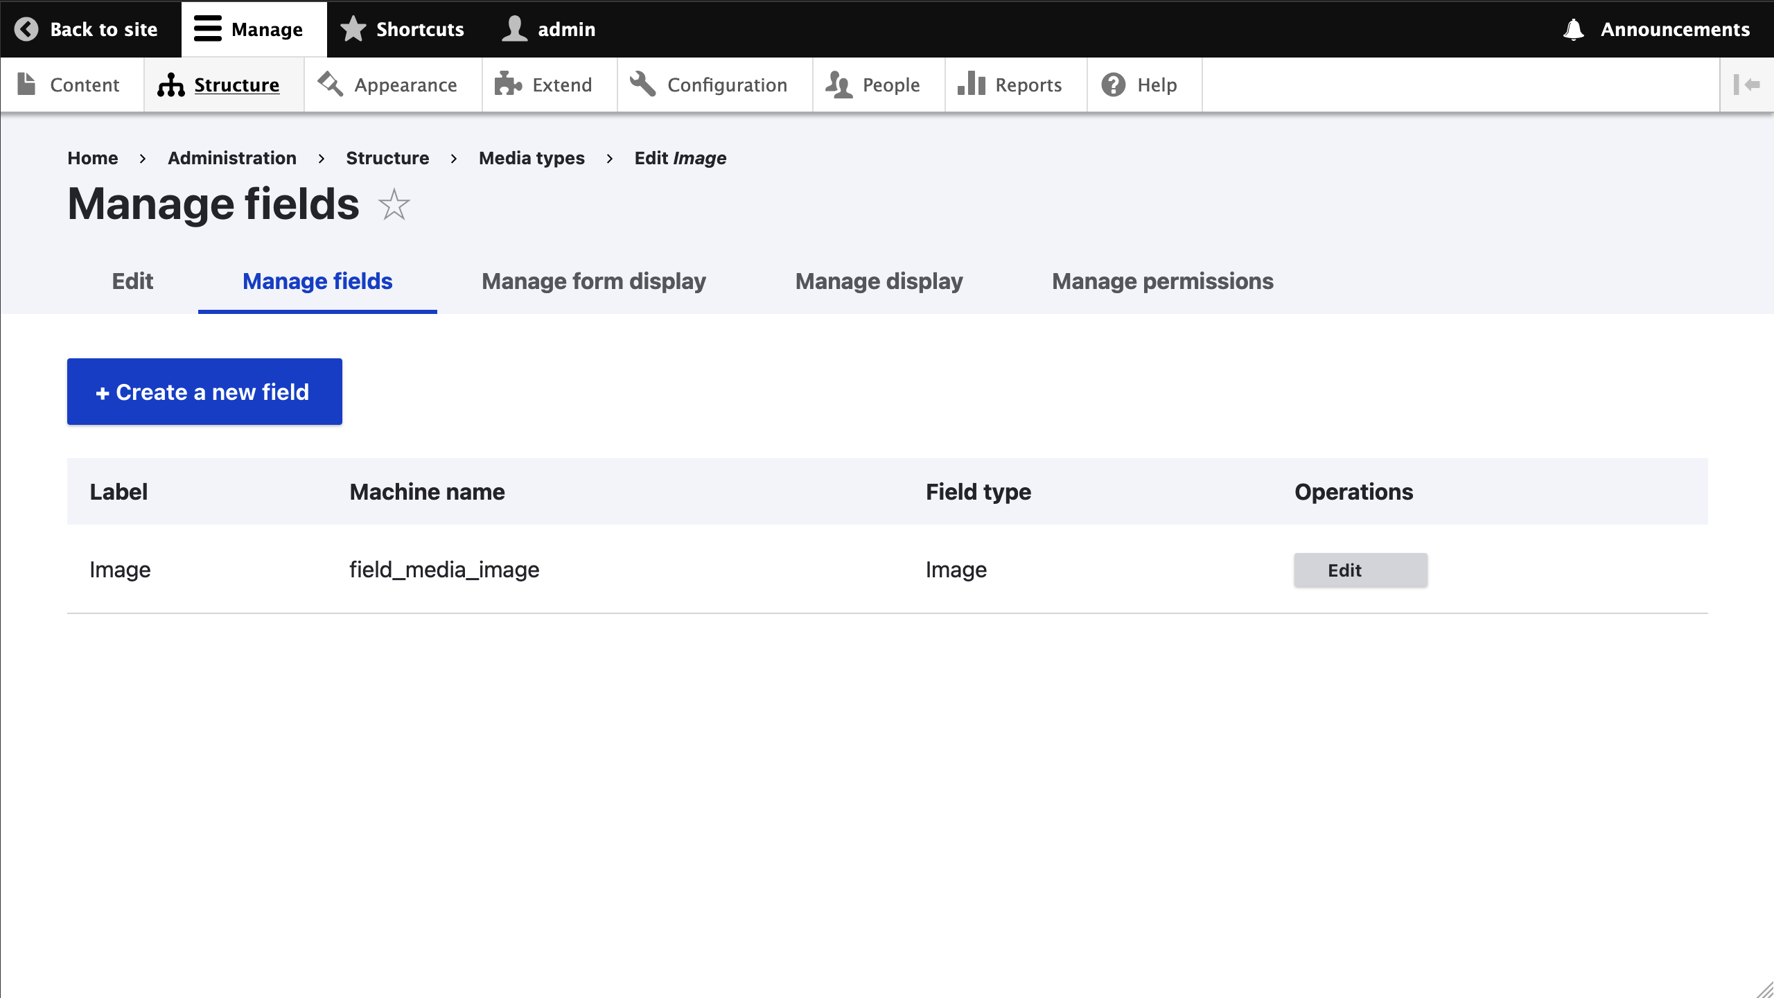This screenshot has height=998, width=1774.
Task: Switch to Manage form display tab
Action: click(594, 281)
